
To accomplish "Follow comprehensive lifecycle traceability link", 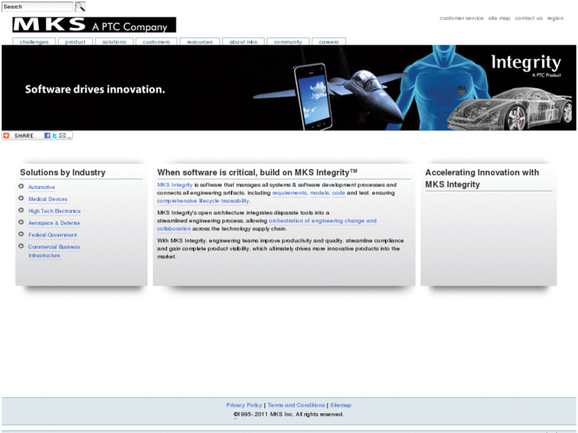I will [203, 201].
